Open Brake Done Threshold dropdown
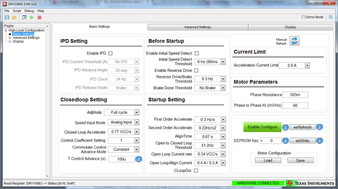The width and height of the screenshot is (338, 189). point(210,88)
